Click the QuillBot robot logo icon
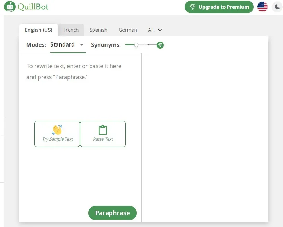Viewport: 283px width, 227px height. tap(10, 7)
